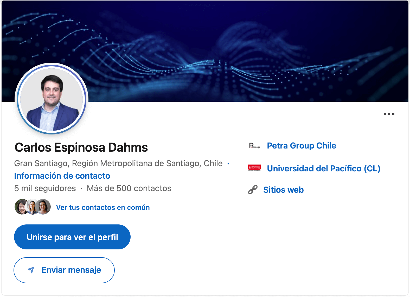Click the paper plane icon in Enviar mensaje
This screenshot has height=297, width=410.
[x=31, y=270]
